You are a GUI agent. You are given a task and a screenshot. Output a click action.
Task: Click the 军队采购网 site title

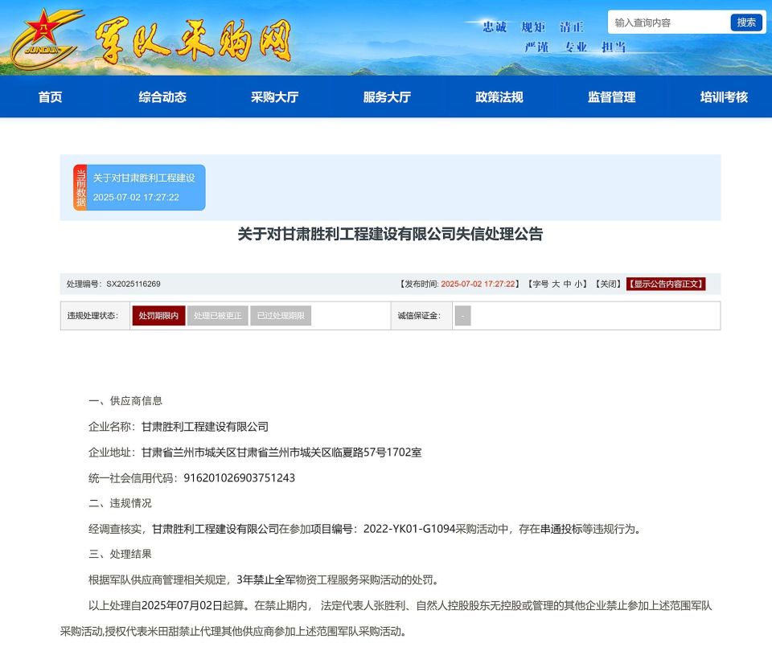click(x=193, y=40)
